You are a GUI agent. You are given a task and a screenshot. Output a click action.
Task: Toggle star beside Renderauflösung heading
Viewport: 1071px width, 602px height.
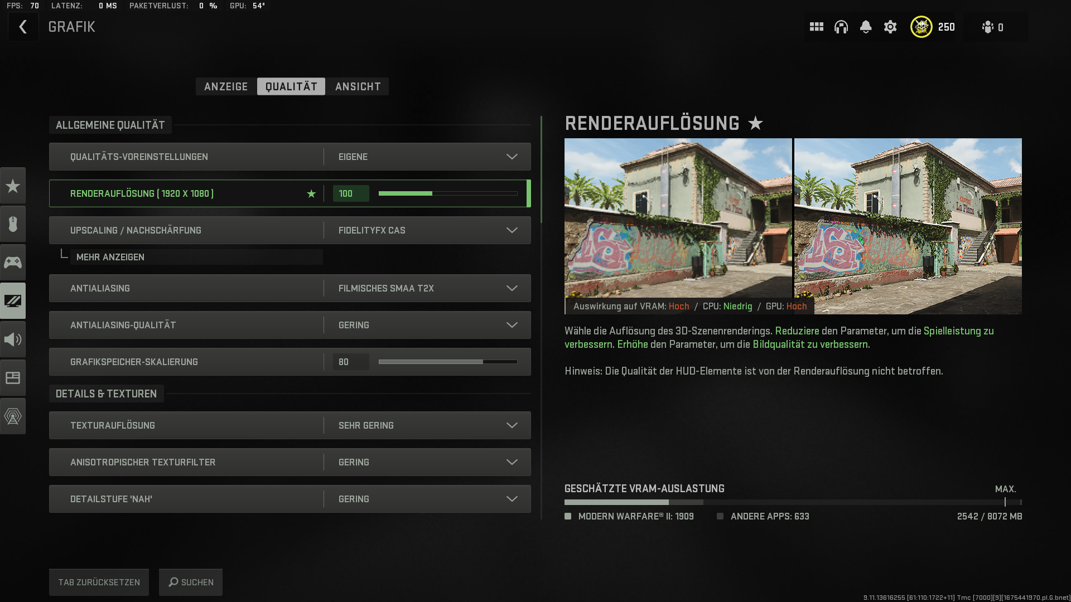(x=755, y=123)
